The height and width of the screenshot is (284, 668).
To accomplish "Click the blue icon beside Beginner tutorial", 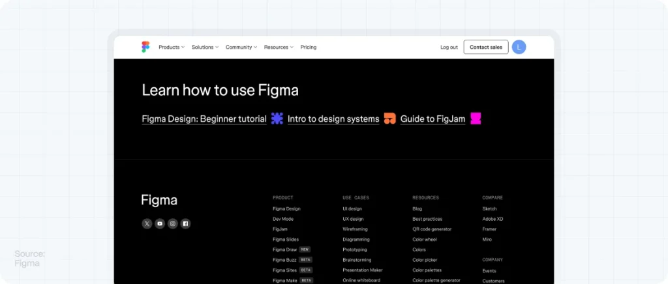I will [277, 119].
